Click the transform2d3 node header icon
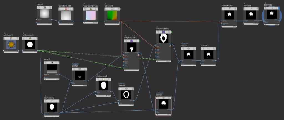The image size is (284, 120). click(x=66, y=9)
